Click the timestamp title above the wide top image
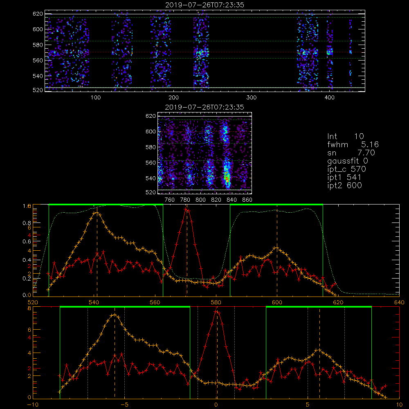Screen dimensions: 409x409 point(204,5)
